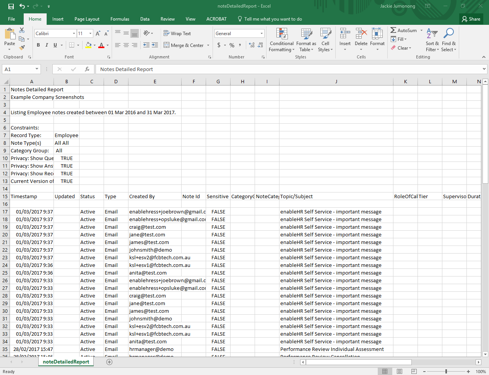Save the workbook using the Save icon
The width and height of the screenshot is (489, 375).
click(x=11, y=6)
